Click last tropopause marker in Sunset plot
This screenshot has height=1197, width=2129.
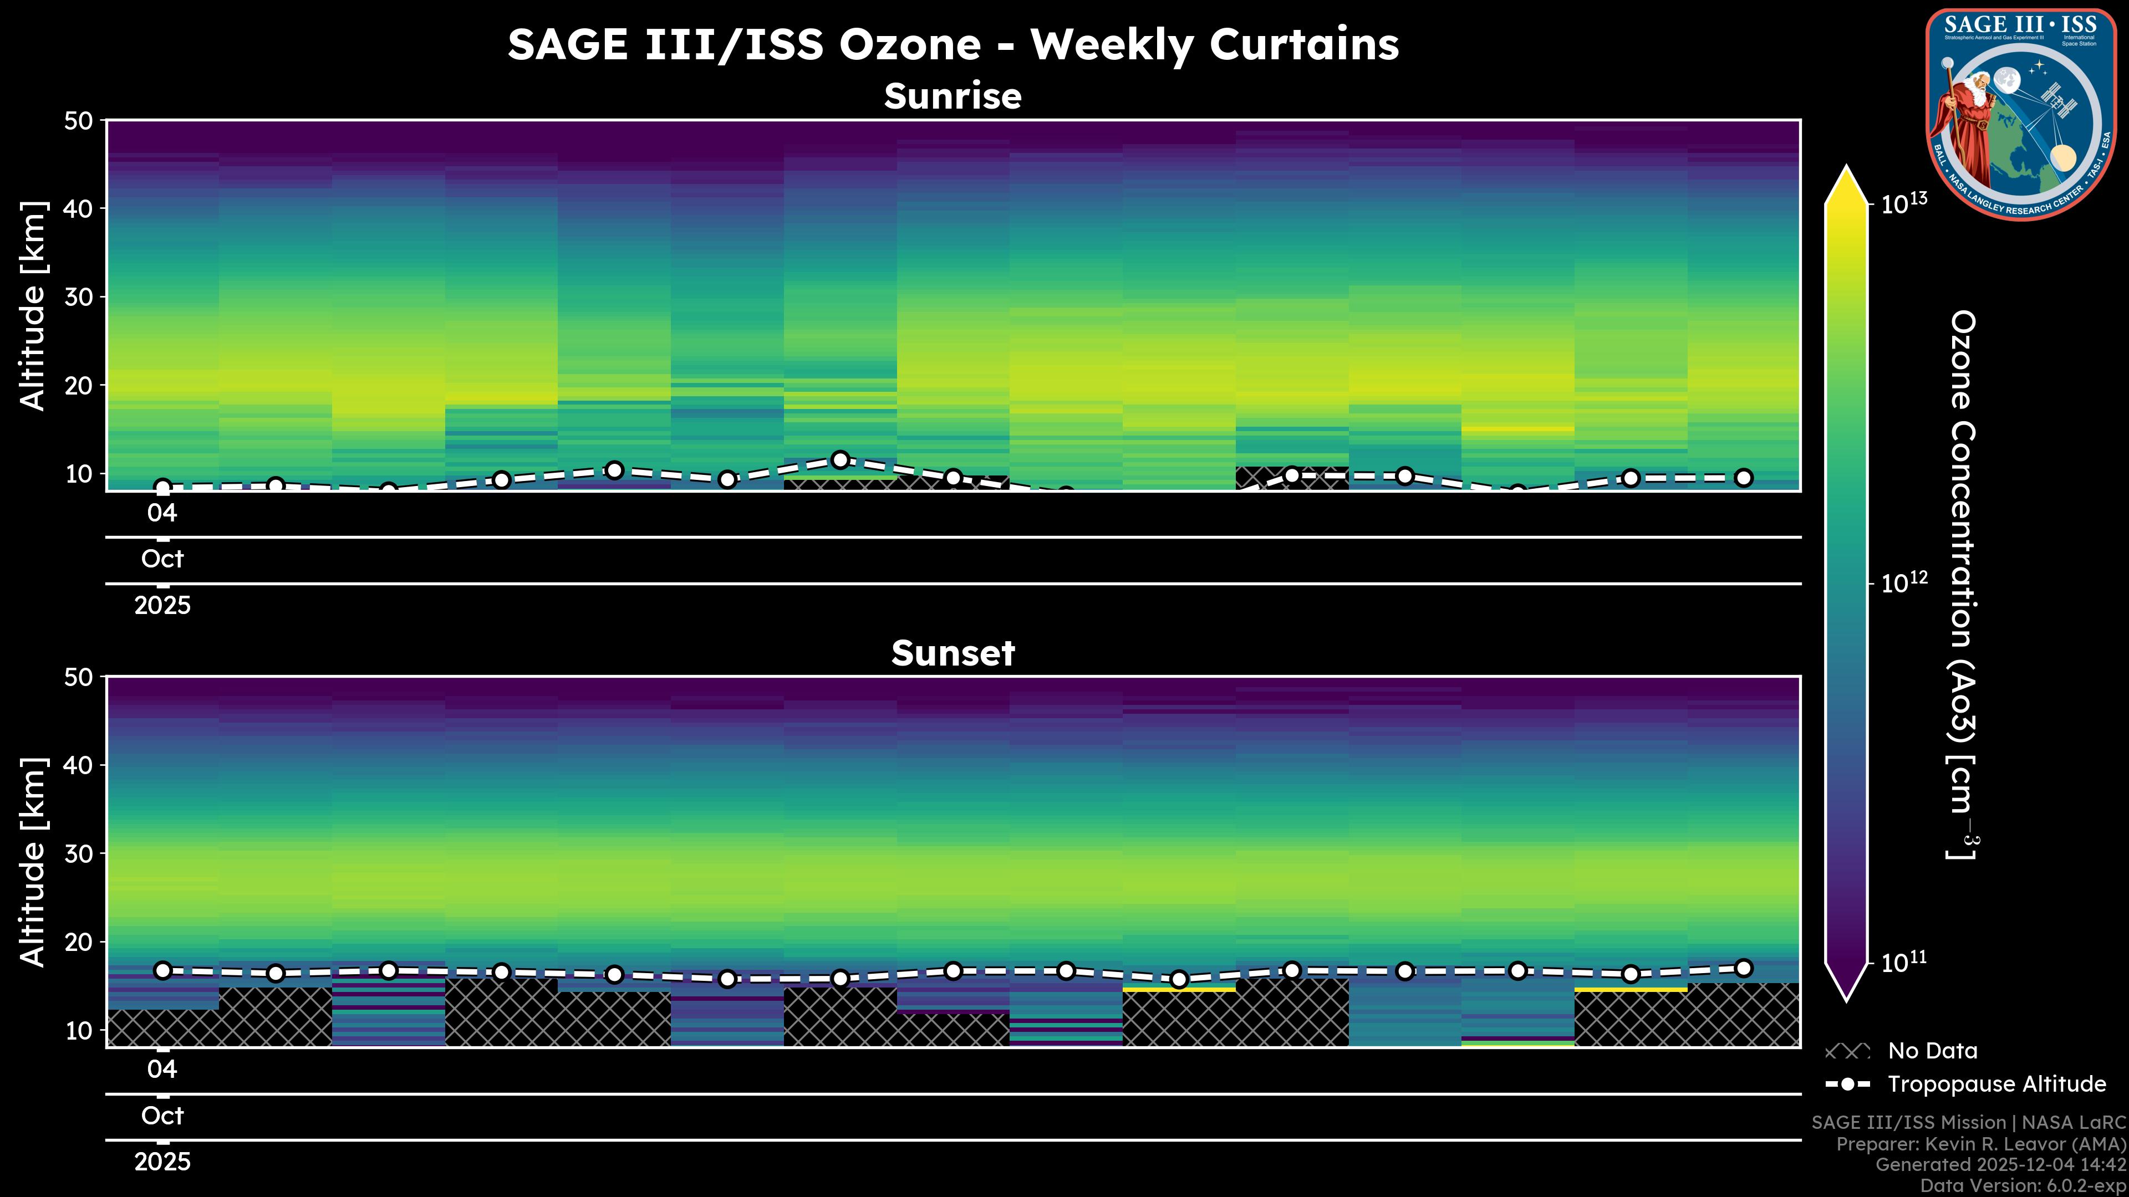click(x=1744, y=968)
